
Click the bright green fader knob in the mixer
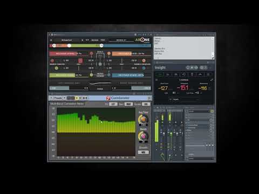click(x=171, y=134)
